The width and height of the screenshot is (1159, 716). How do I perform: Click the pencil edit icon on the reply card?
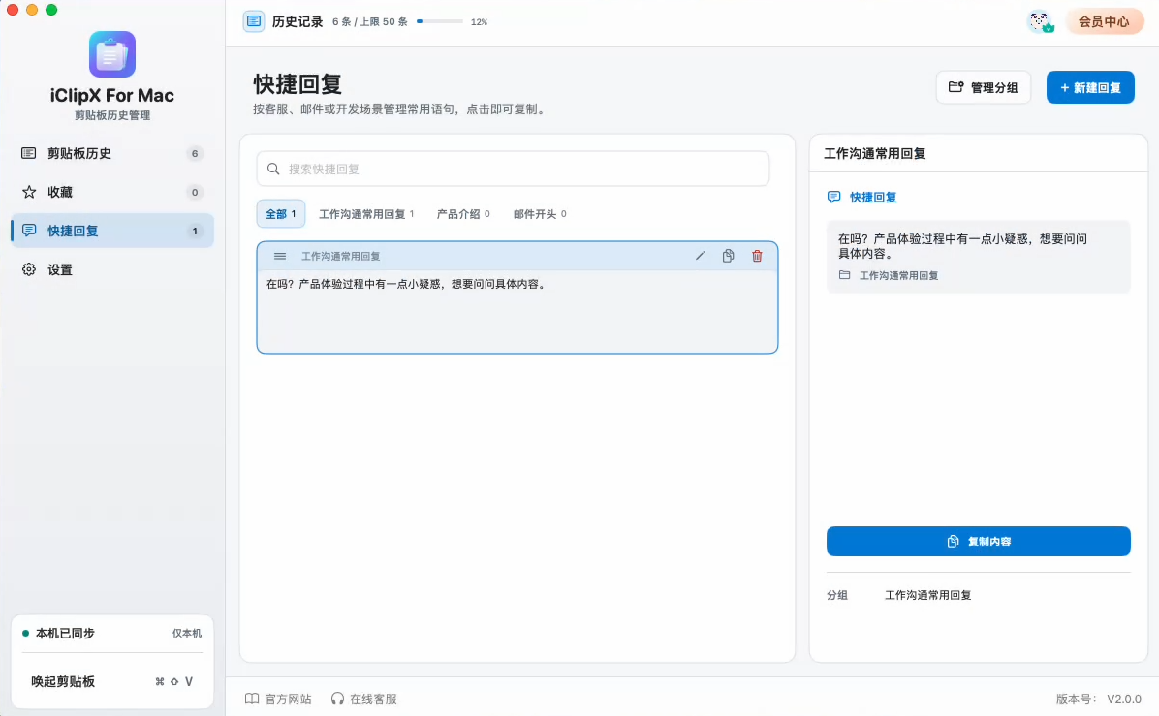pyautogui.click(x=700, y=256)
